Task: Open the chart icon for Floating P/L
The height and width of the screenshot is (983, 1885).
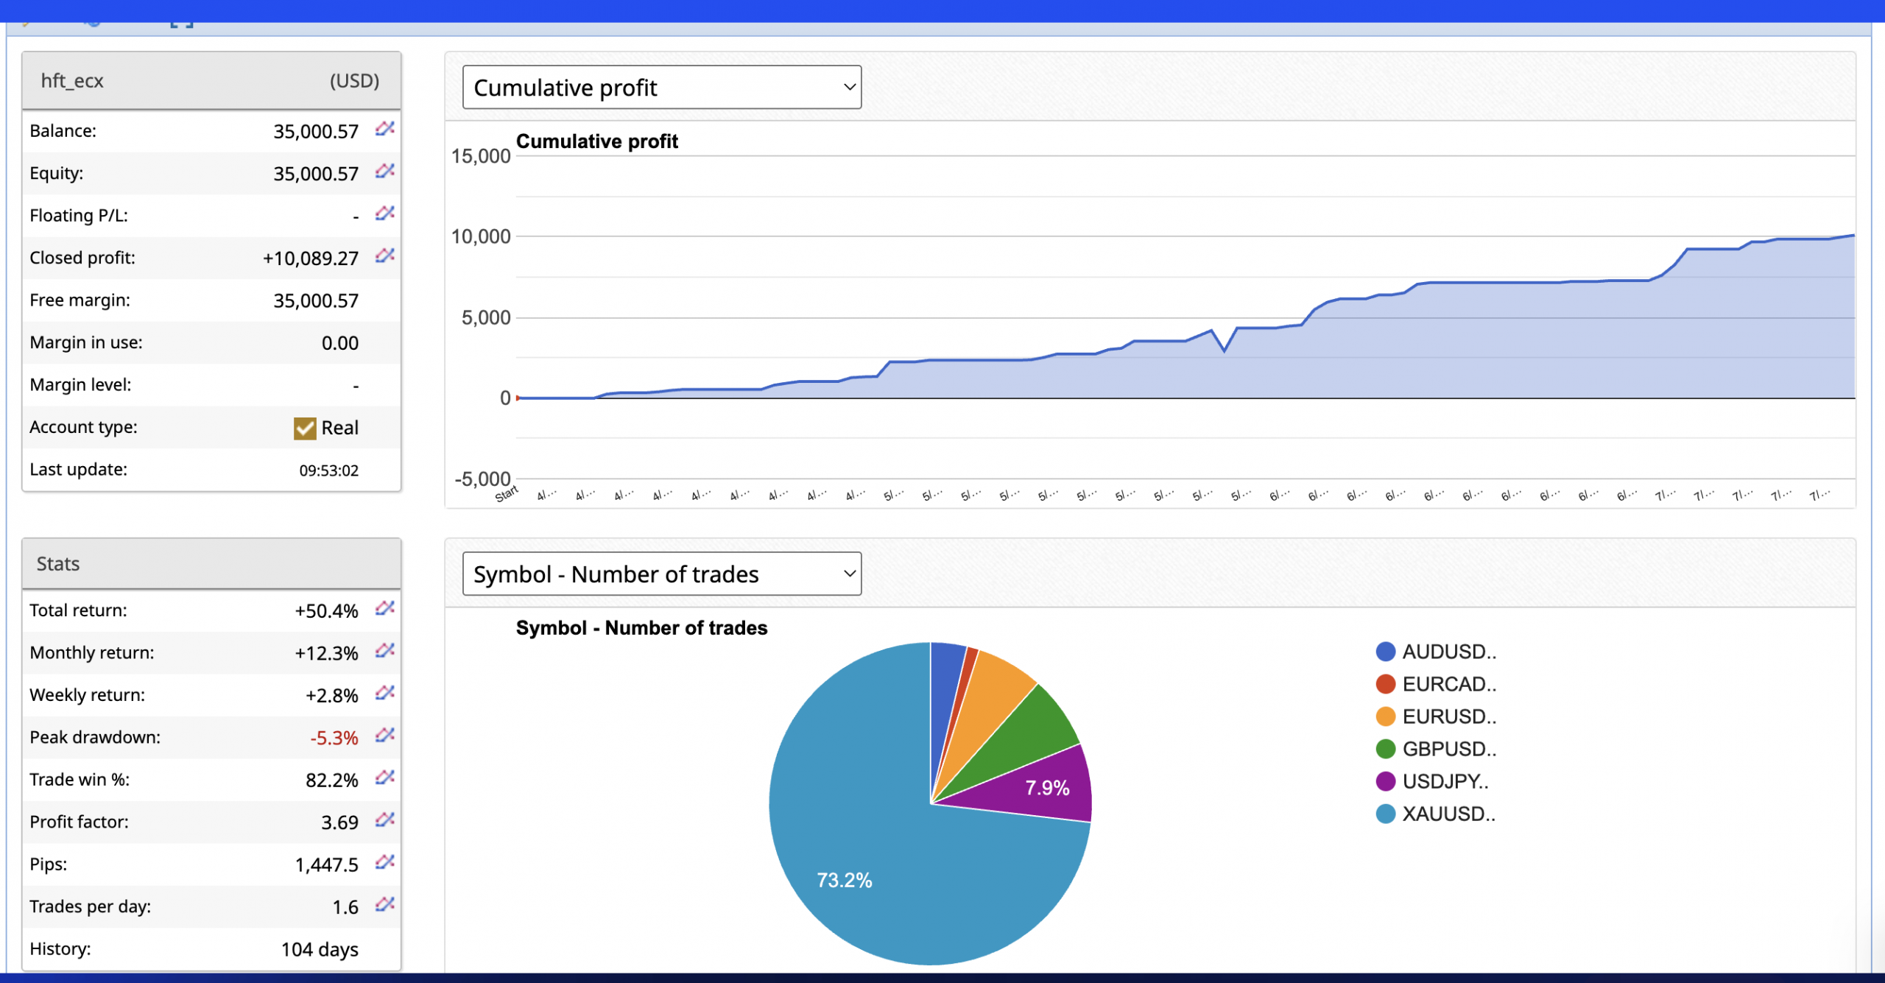Action: 384,214
